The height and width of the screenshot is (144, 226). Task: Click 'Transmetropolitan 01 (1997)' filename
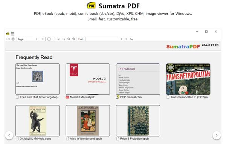point(190,97)
